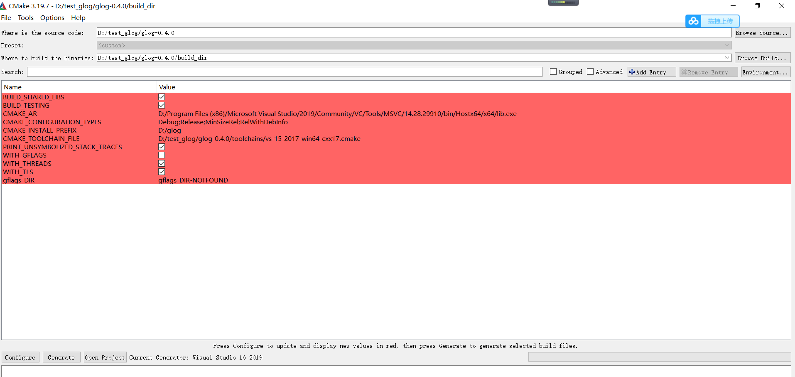Select the PRINT_UNSYMBOLIZED_STACK_TRACES entry name
Viewport: 795px width, 377px height.
(x=62, y=147)
